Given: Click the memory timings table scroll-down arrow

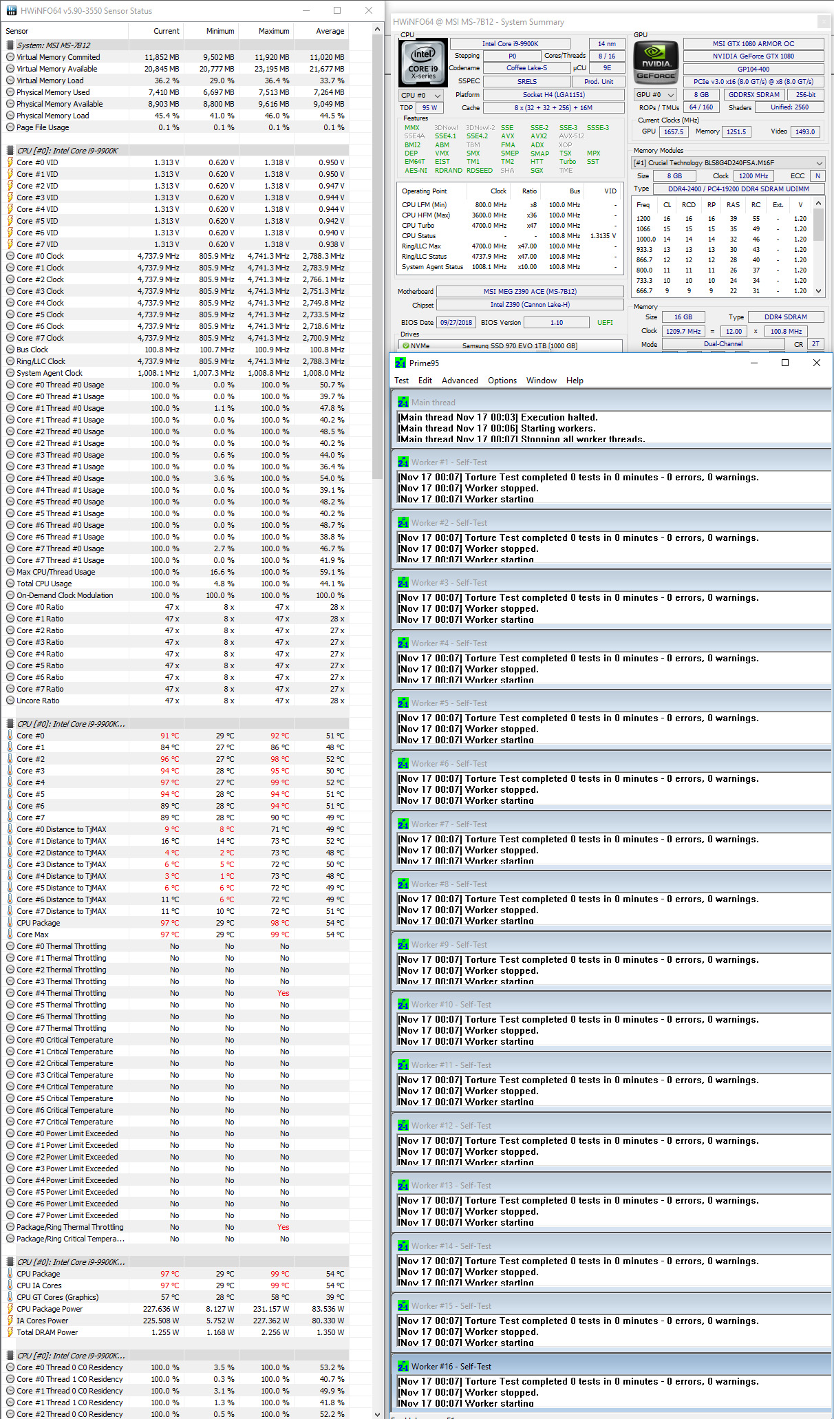Looking at the screenshot, I should (x=819, y=291).
